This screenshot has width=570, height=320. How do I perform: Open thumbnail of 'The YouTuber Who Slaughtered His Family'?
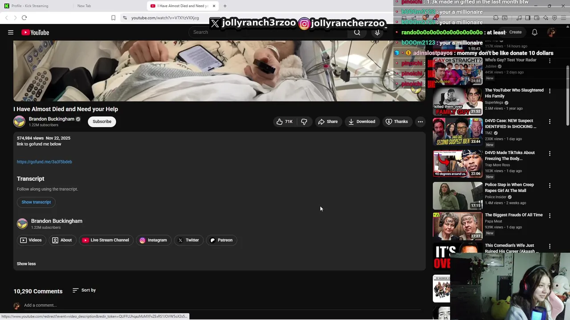(x=458, y=101)
